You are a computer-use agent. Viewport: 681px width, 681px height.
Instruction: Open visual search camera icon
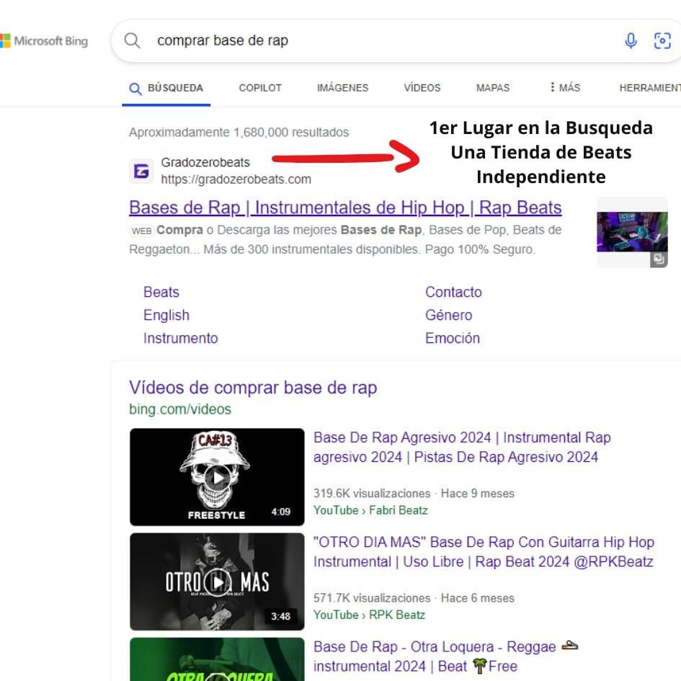(662, 41)
